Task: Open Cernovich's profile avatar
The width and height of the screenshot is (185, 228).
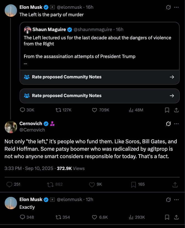Action: (11, 127)
